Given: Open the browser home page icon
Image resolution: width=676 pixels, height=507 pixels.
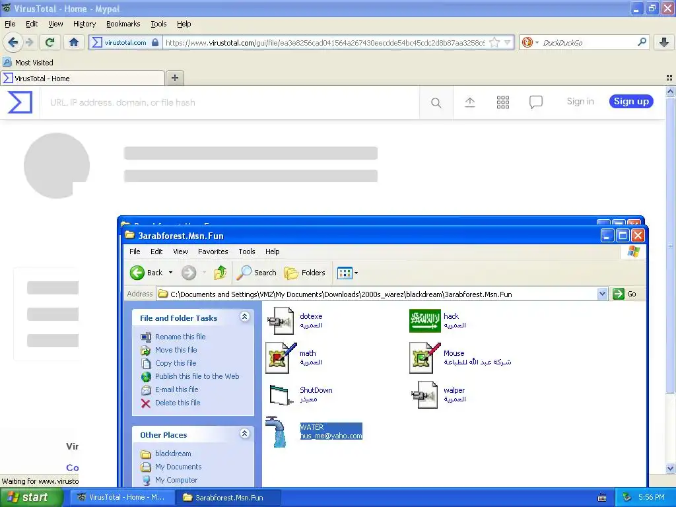Looking at the screenshot, I should point(74,42).
